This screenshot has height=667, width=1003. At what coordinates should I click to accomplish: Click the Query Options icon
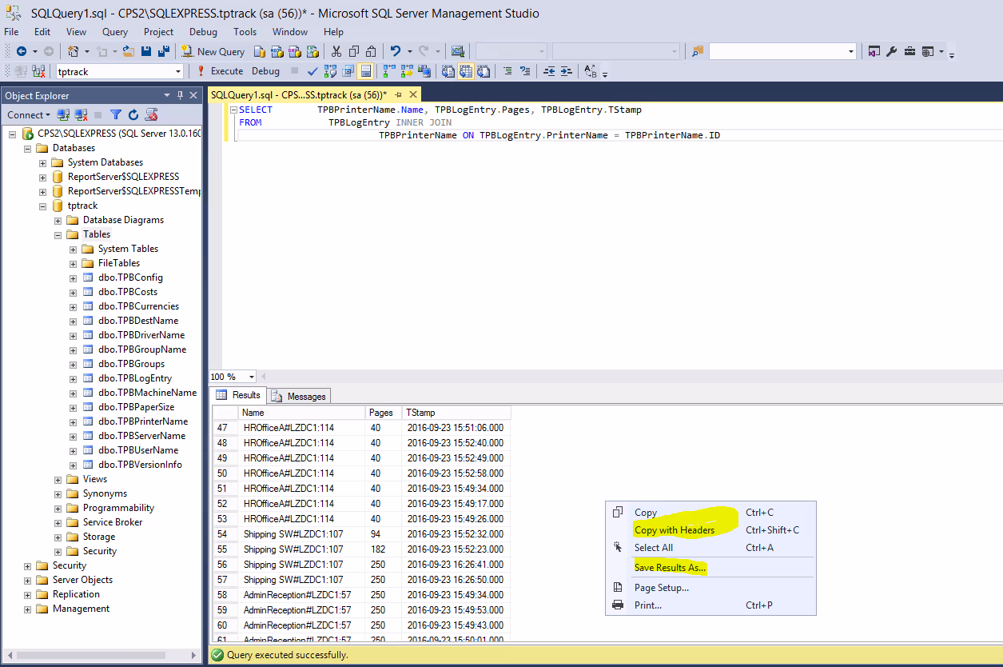348,71
